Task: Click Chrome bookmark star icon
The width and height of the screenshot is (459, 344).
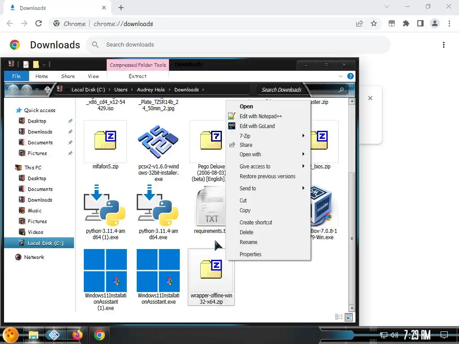Action: tap(374, 24)
